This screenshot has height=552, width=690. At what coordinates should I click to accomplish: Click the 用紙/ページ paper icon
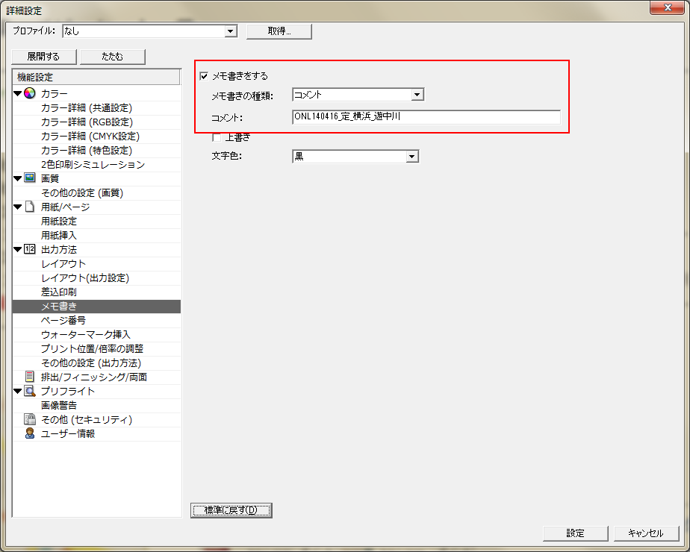pos(30,207)
